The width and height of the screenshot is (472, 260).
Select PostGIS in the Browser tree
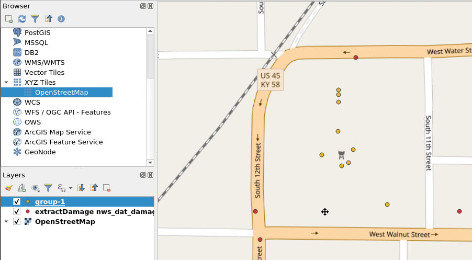pyautogui.click(x=37, y=32)
